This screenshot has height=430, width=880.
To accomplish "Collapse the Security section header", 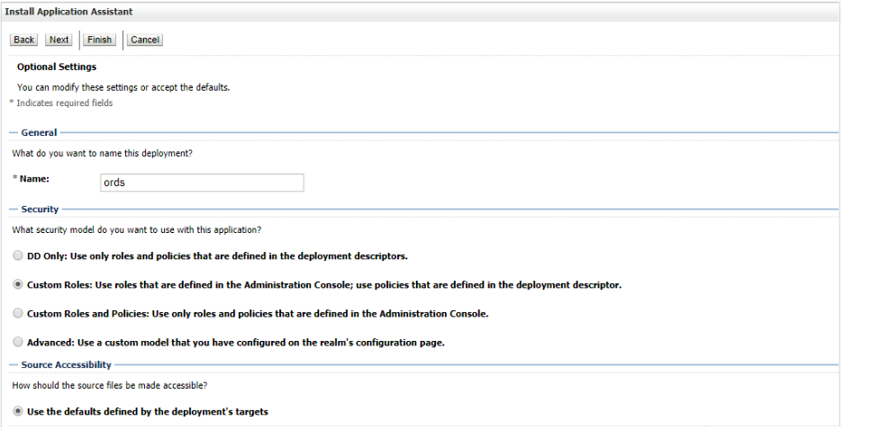I will tap(40, 210).
